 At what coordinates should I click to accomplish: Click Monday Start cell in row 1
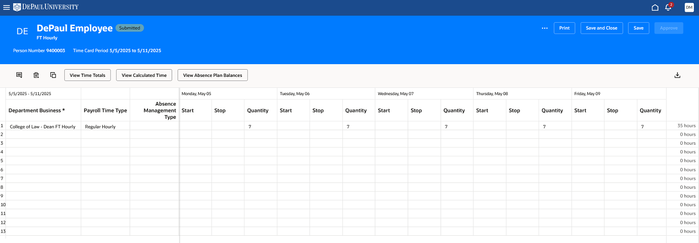click(x=195, y=126)
